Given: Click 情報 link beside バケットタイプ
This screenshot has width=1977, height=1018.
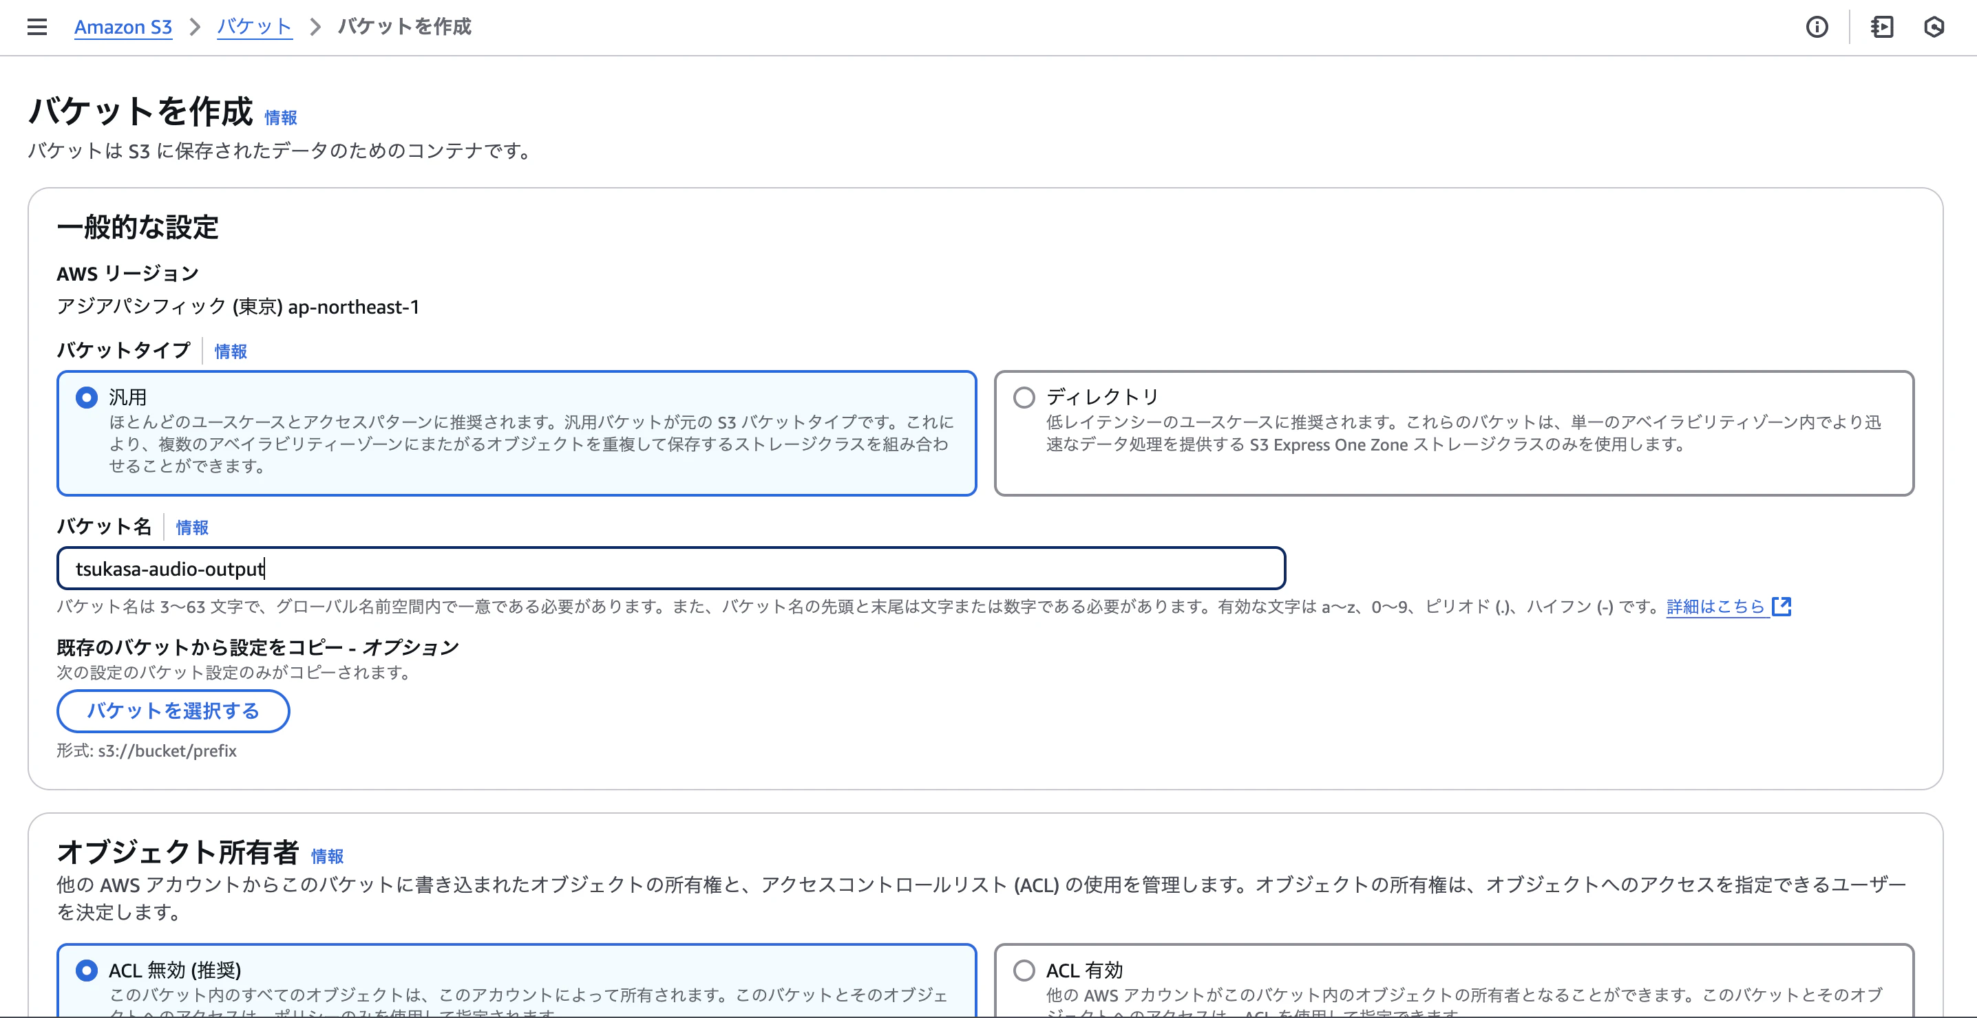Looking at the screenshot, I should click(x=230, y=351).
